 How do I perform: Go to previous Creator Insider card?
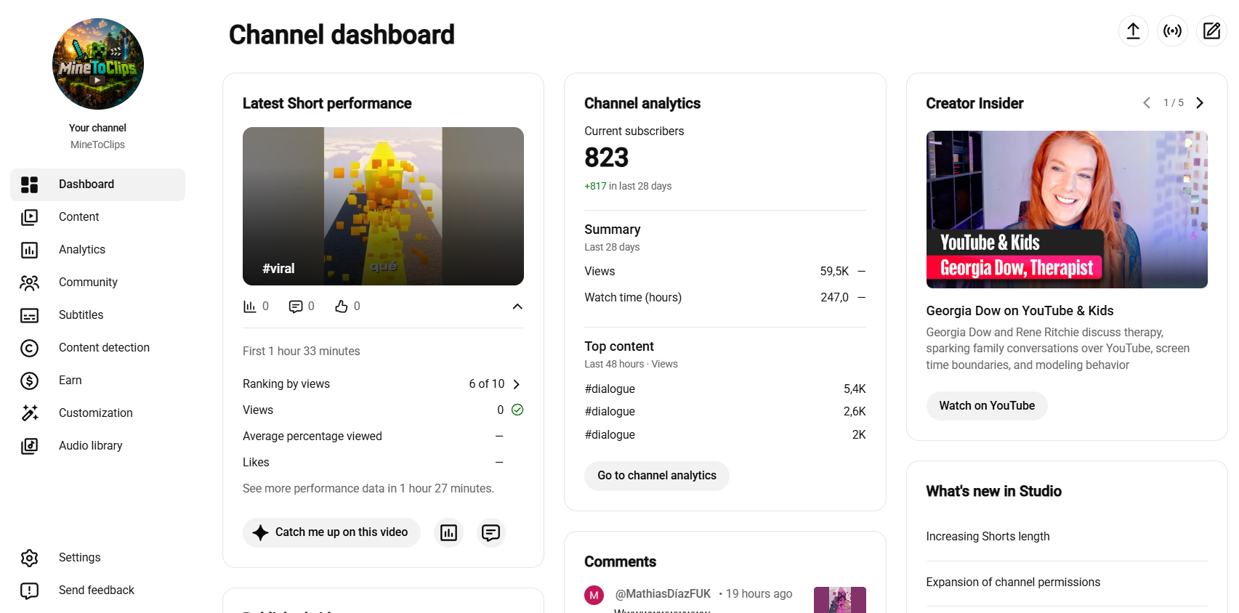[x=1147, y=103]
